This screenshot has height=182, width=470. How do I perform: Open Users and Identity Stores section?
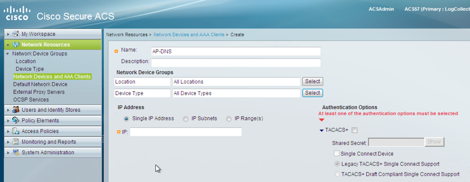(x=51, y=110)
